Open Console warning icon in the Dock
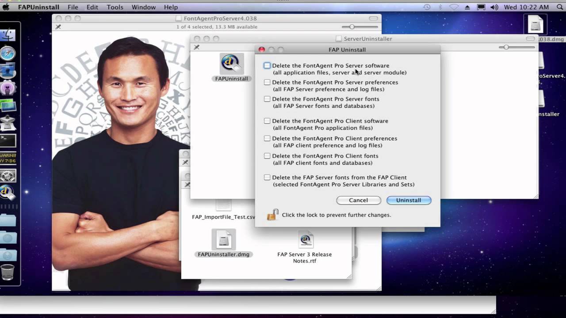The image size is (566, 318). click(8, 159)
